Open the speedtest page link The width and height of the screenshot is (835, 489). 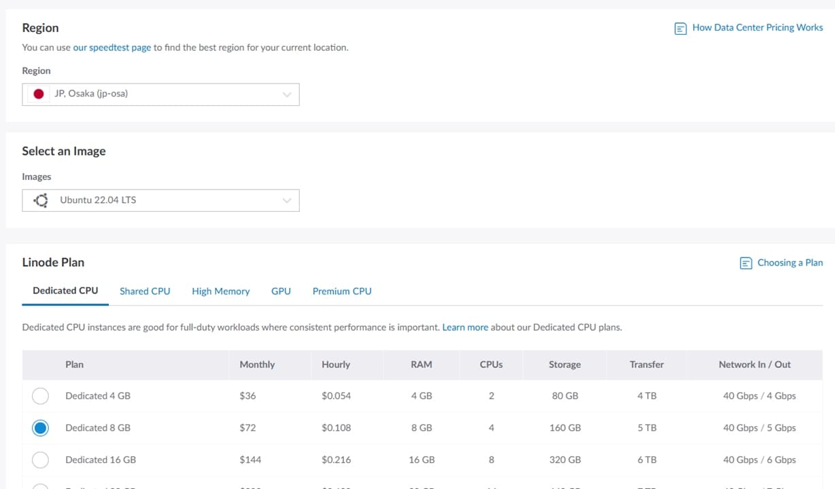112,48
